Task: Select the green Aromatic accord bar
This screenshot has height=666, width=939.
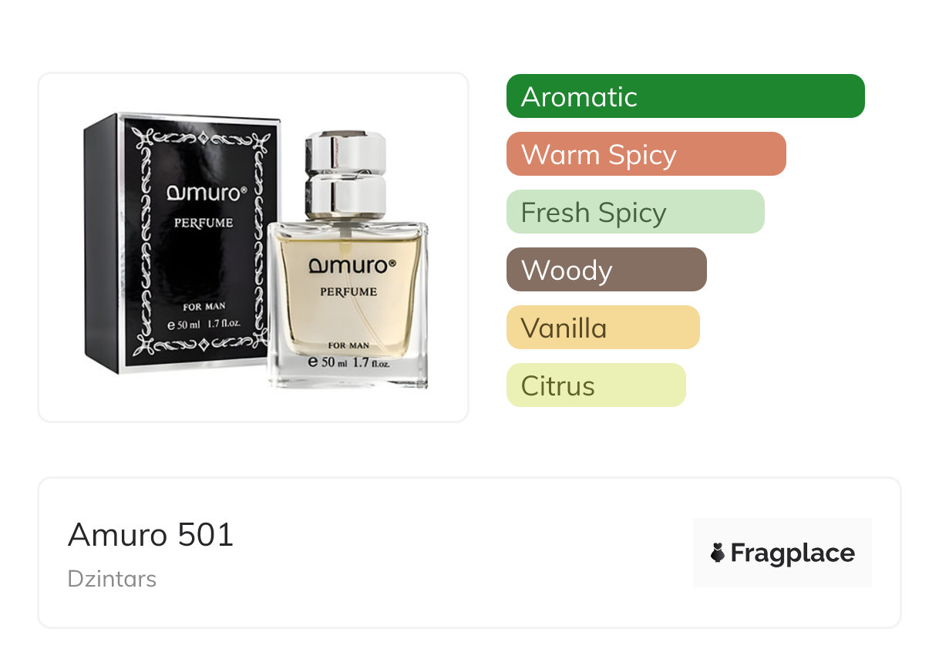Action: point(685,96)
